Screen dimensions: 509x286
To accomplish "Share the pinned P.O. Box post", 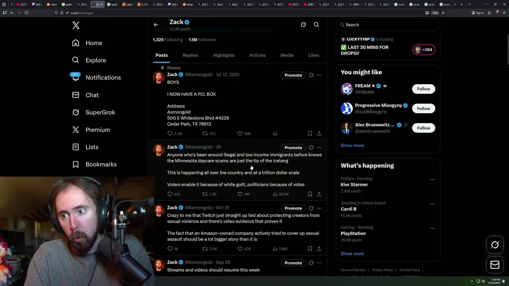I will [319, 133].
